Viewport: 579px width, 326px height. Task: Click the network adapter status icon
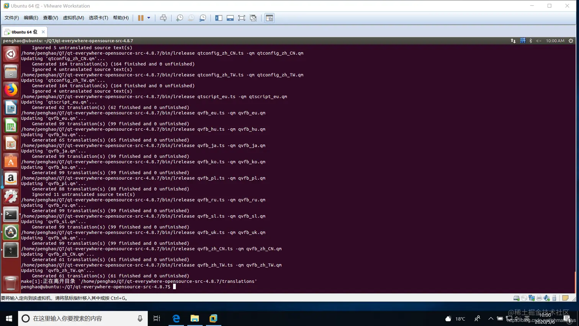tap(532, 298)
